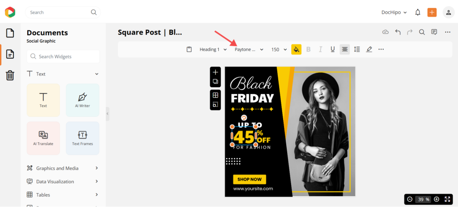458x207 pixels.
Task: Open the user profile avatar
Action: coord(449,12)
